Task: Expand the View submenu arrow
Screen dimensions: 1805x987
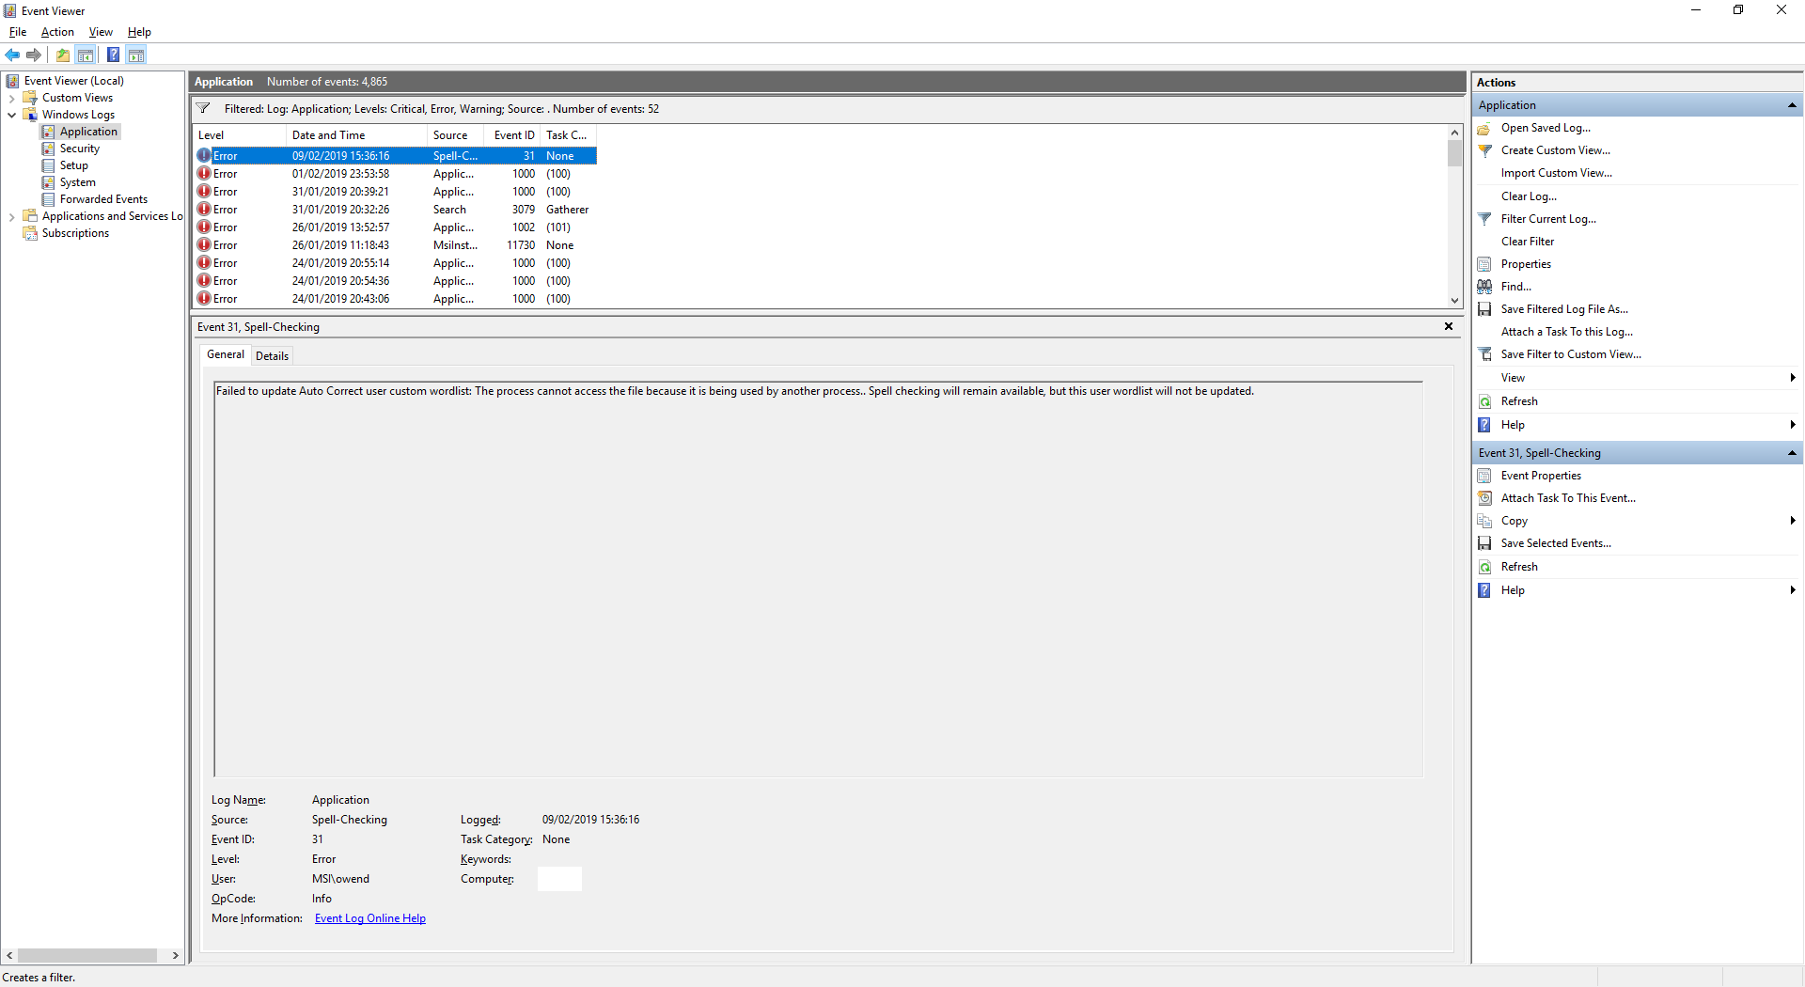Action: (x=1793, y=378)
